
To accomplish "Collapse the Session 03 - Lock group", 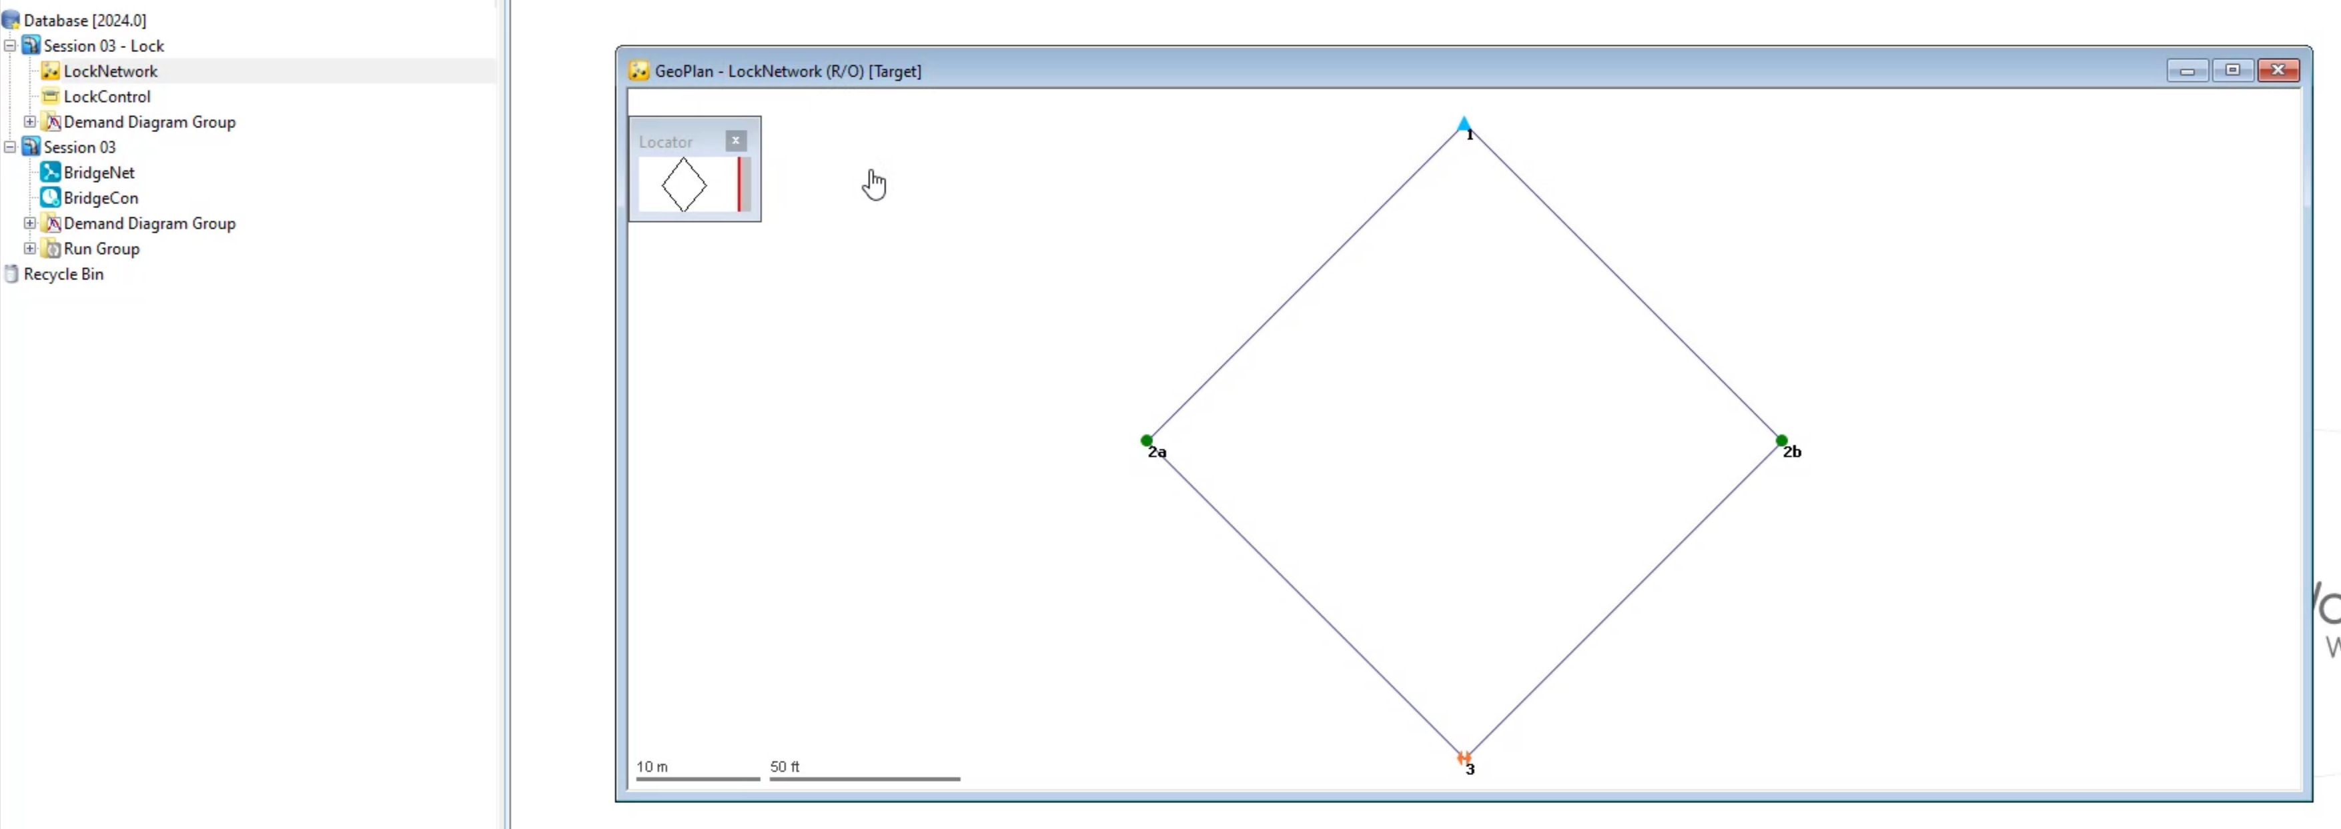I will tap(10, 45).
